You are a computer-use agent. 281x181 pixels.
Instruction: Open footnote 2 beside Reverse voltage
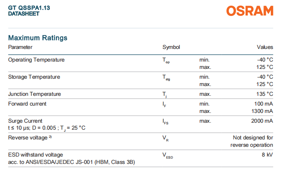pos(50,137)
